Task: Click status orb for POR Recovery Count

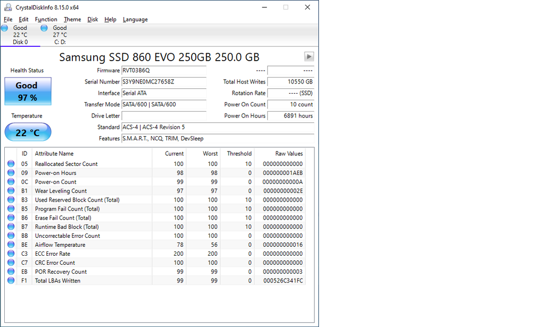Action: (x=11, y=272)
